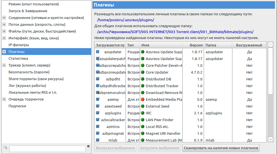Click the plugin list scroll-down arrow
This screenshot has width=277, height=154.
(x=270, y=139)
